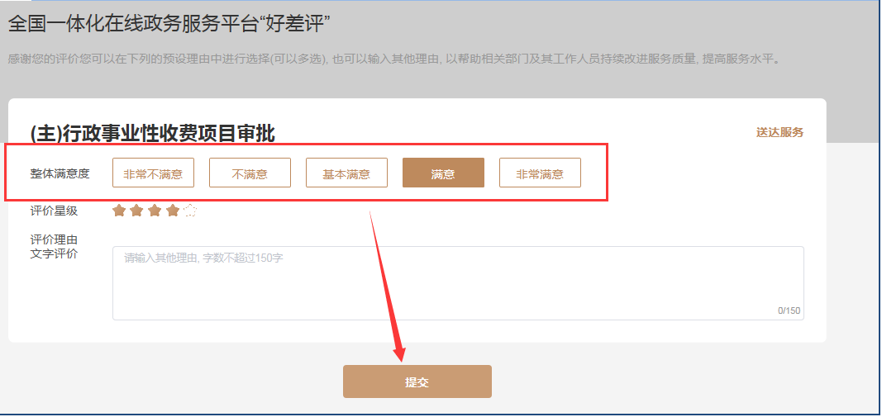882x417 pixels.
Task: Open the 送达服务 link
Action: tap(779, 133)
